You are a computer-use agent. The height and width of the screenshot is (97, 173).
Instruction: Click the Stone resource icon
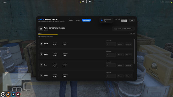[x=41, y=75]
